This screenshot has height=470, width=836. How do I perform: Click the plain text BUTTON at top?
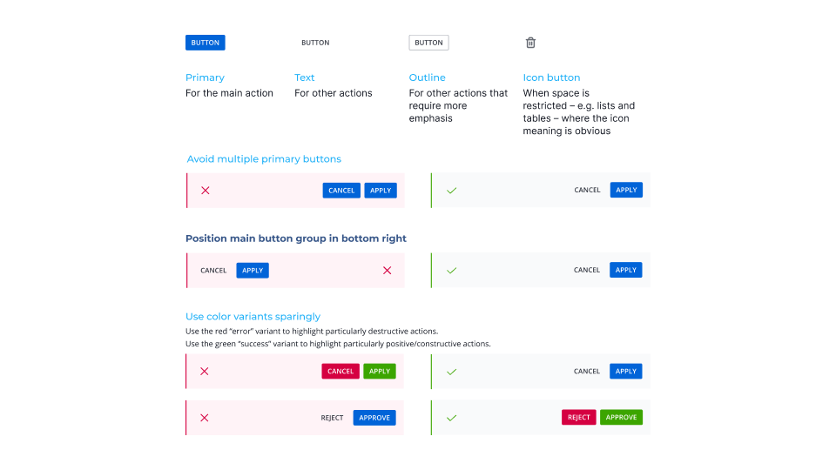[315, 43]
